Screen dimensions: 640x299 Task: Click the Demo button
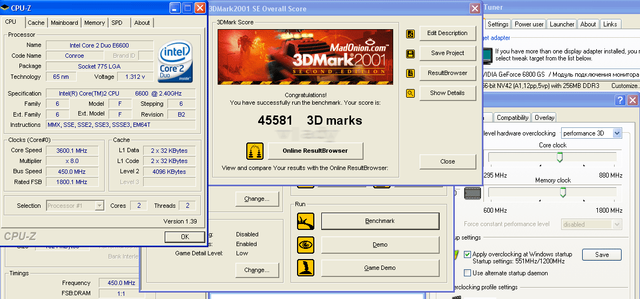[380, 244]
